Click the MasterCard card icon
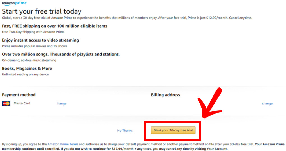Image resolution: width=286 pixels, height=151 pixels. click(6, 103)
